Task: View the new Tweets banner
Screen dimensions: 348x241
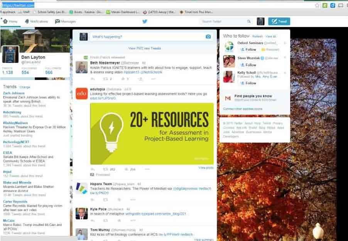Action: point(145,48)
